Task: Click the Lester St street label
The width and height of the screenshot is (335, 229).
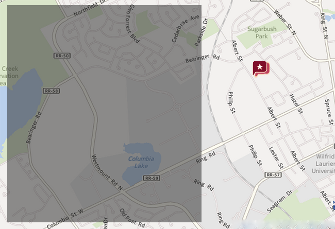Action: 276,157
